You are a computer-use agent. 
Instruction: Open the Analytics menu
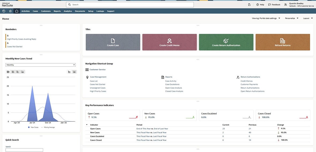coord(68,11)
